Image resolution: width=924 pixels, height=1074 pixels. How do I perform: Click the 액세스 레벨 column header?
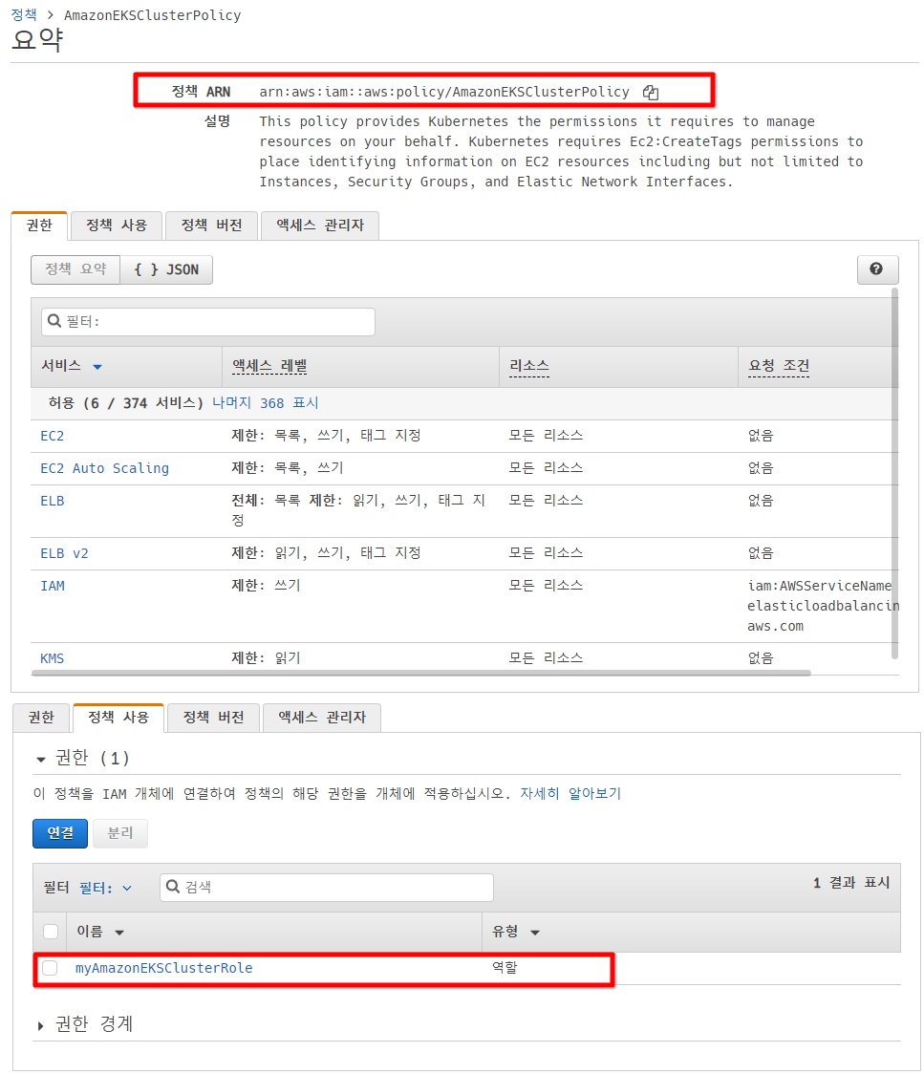coord(269,366)
